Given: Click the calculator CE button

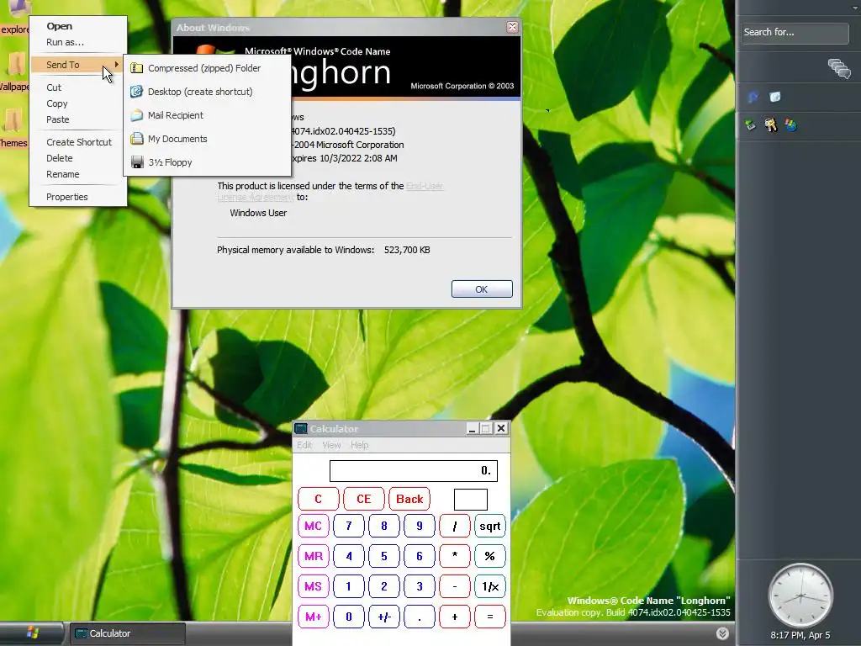Looking at the screenshot, I should 363,499.
